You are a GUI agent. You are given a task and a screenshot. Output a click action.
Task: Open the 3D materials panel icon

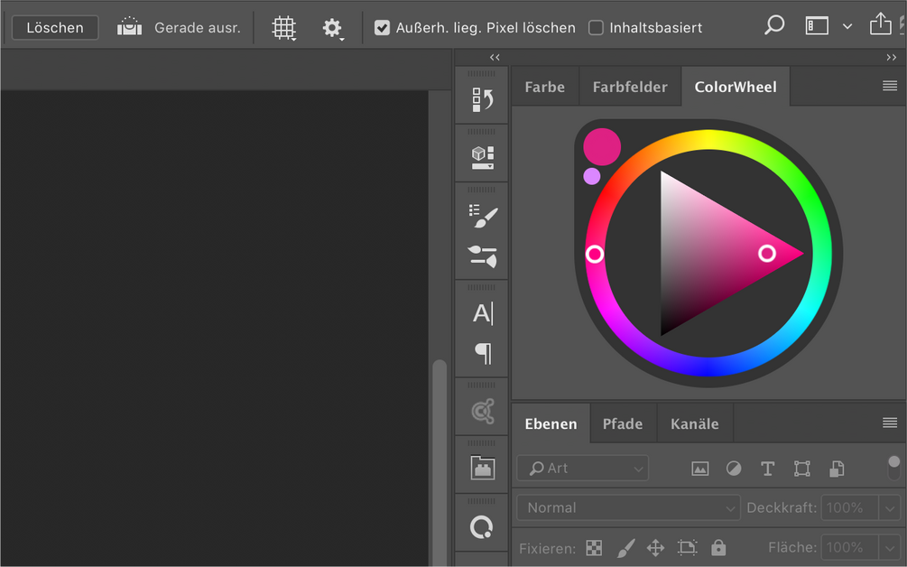point(482,157)
